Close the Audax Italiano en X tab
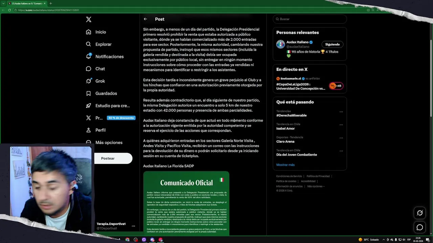Image resolution: width=433 pixels, height=243 pixels. (45, 3)
